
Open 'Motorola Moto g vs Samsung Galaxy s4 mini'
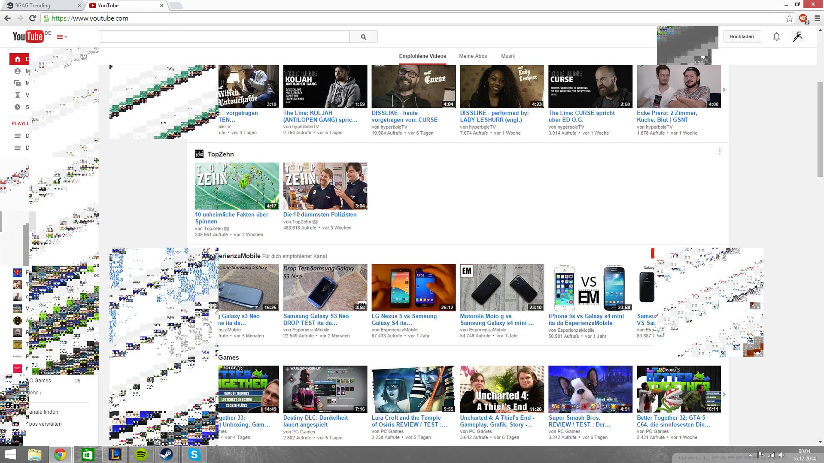[x=497, y=320]
